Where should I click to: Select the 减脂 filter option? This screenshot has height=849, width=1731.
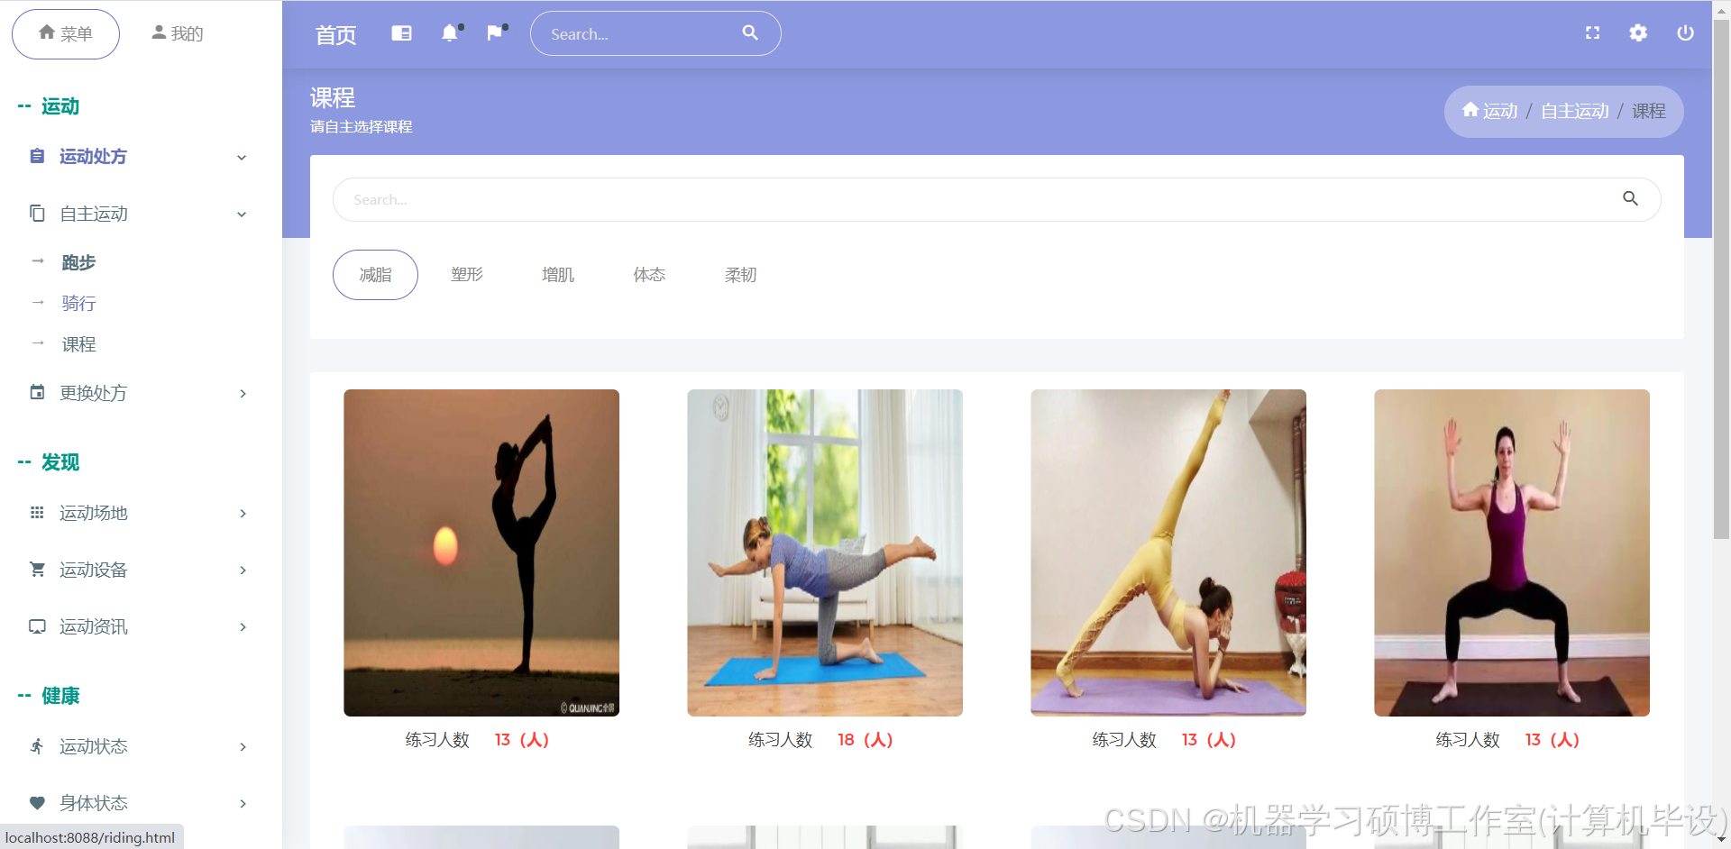(375, 275)
